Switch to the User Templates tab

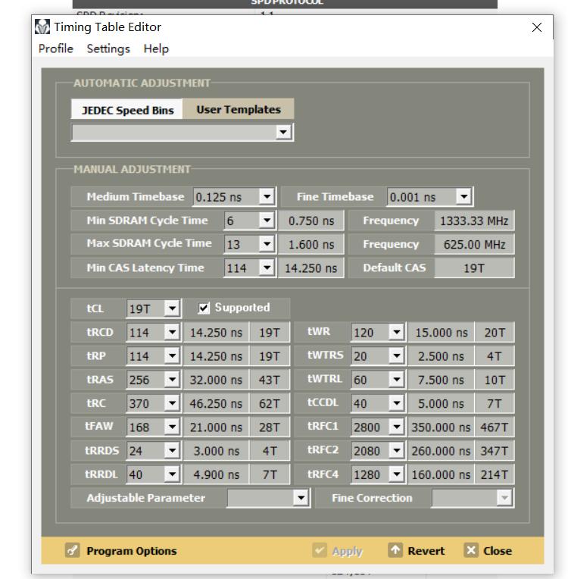pyautogui.click(x=239, y=109)
